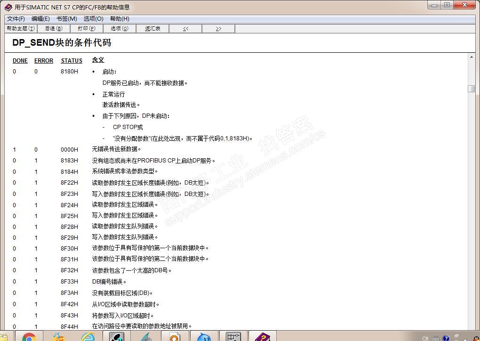The image size is (480, 341).
Task: Click the text 写入参数时发生区域错误。
Action: (125, 216)
